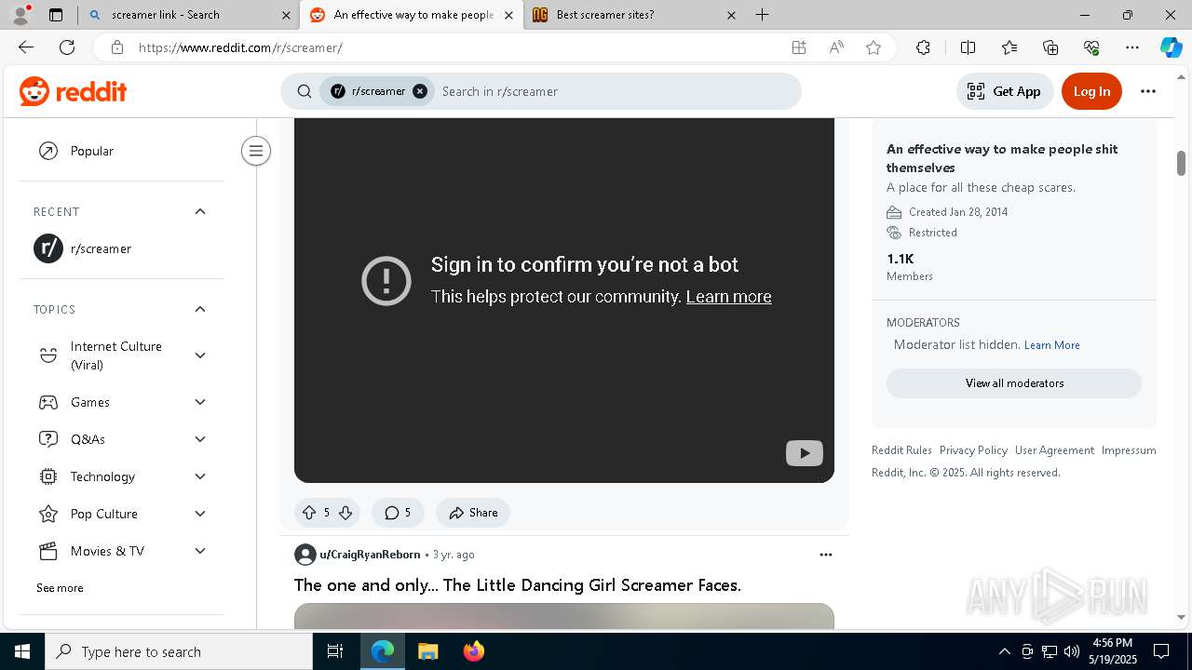Screen dimensions: 1192x670
Task: Click View all moderators button
Action: pyautogui.click(x=1014, y=383)
